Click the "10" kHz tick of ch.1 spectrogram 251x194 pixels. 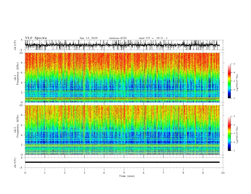tap(22, 53)
